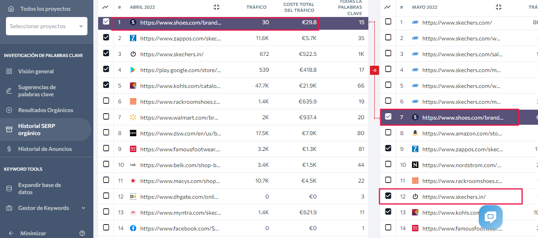Click the Walmart spark icon in row 7

tap(133, 118)
